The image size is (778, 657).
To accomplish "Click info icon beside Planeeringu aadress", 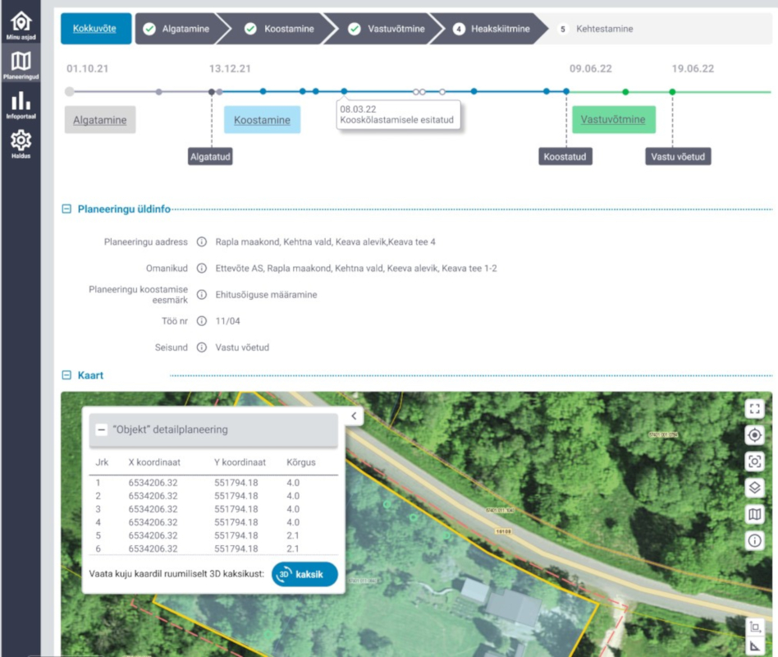I will (x=201, y=242).
